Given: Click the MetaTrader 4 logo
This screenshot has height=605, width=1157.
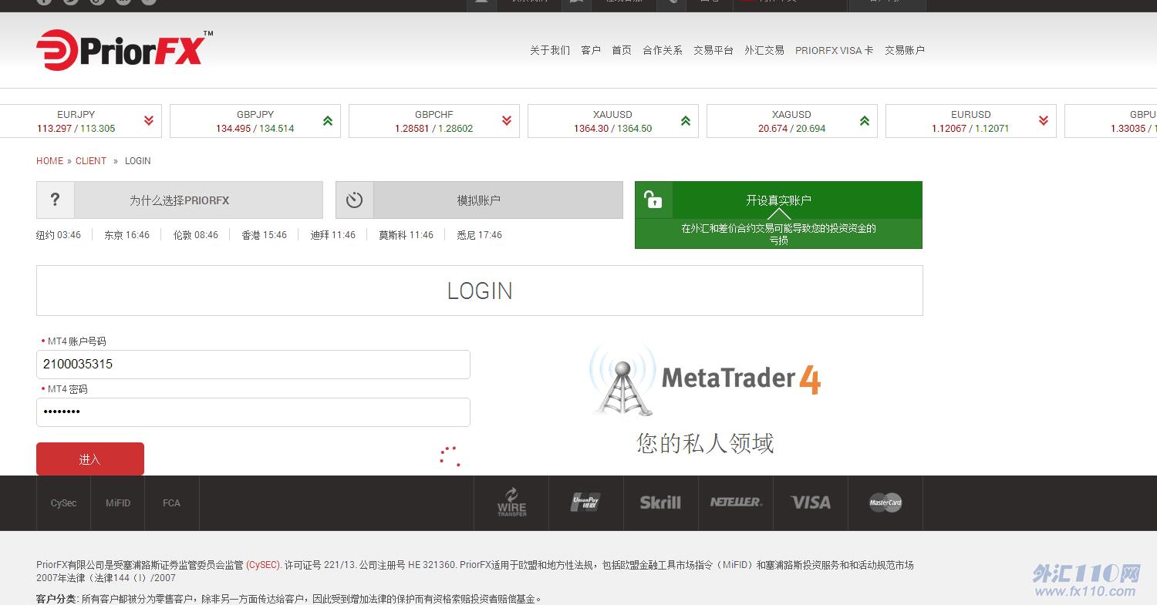Looking at the screenshot, I should (x=705, y=379).
